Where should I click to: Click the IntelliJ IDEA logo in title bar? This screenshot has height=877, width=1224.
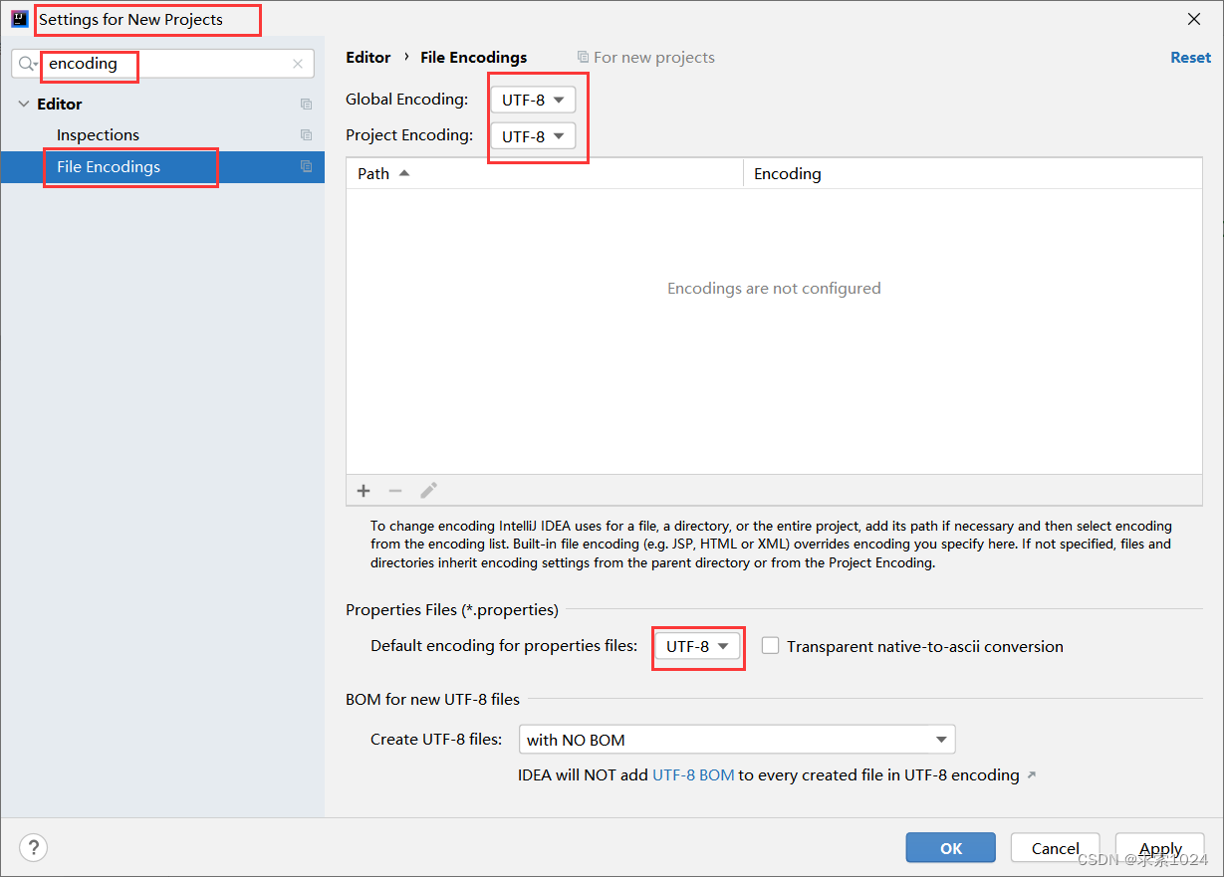19,19
